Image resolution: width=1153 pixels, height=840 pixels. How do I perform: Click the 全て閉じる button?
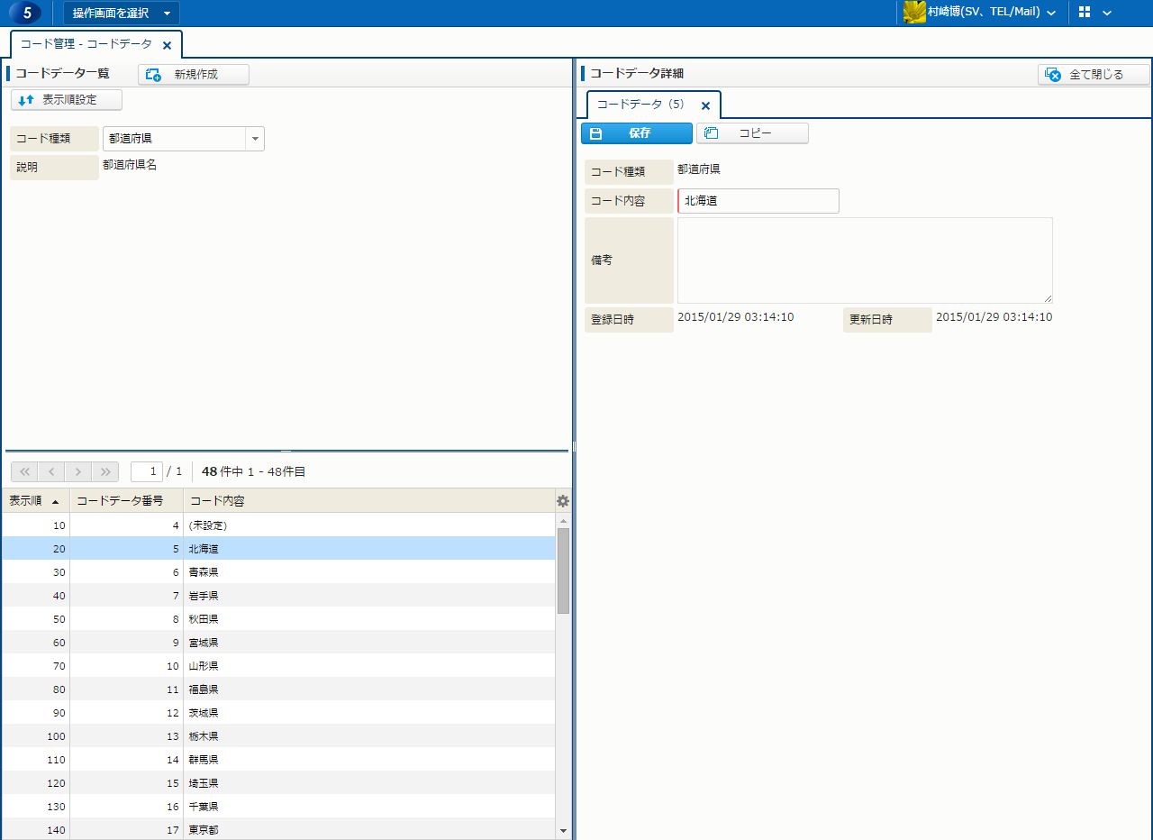[1094, 75]
